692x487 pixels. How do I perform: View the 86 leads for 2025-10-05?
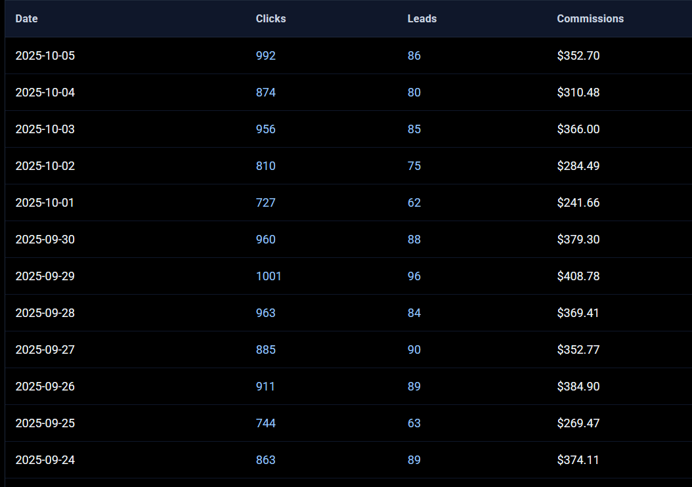(x=414, y=56)
